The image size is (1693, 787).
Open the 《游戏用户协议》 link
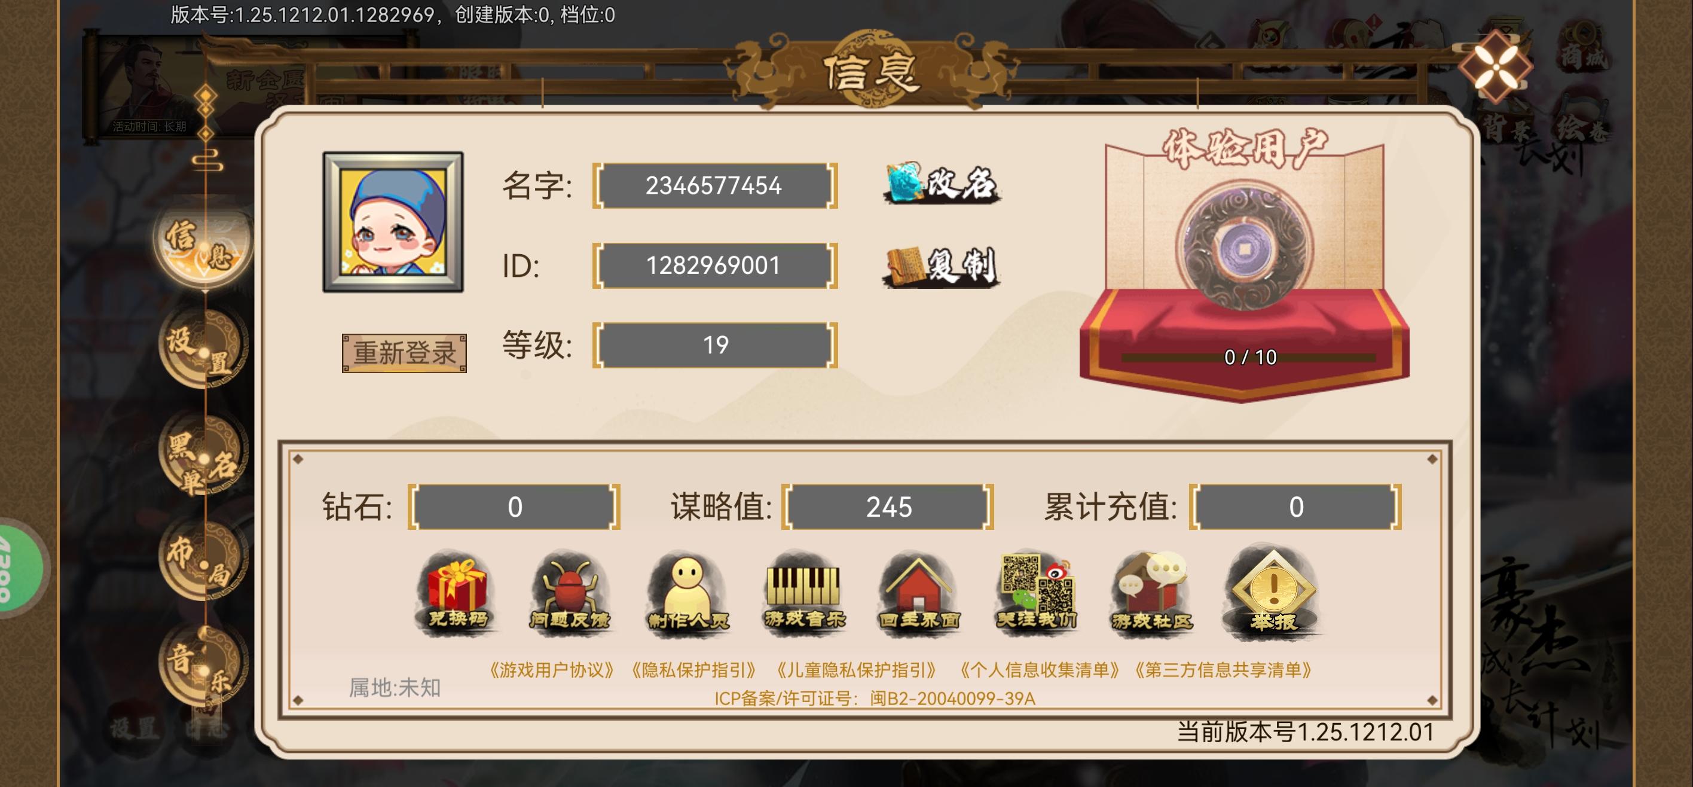[552, 670]
